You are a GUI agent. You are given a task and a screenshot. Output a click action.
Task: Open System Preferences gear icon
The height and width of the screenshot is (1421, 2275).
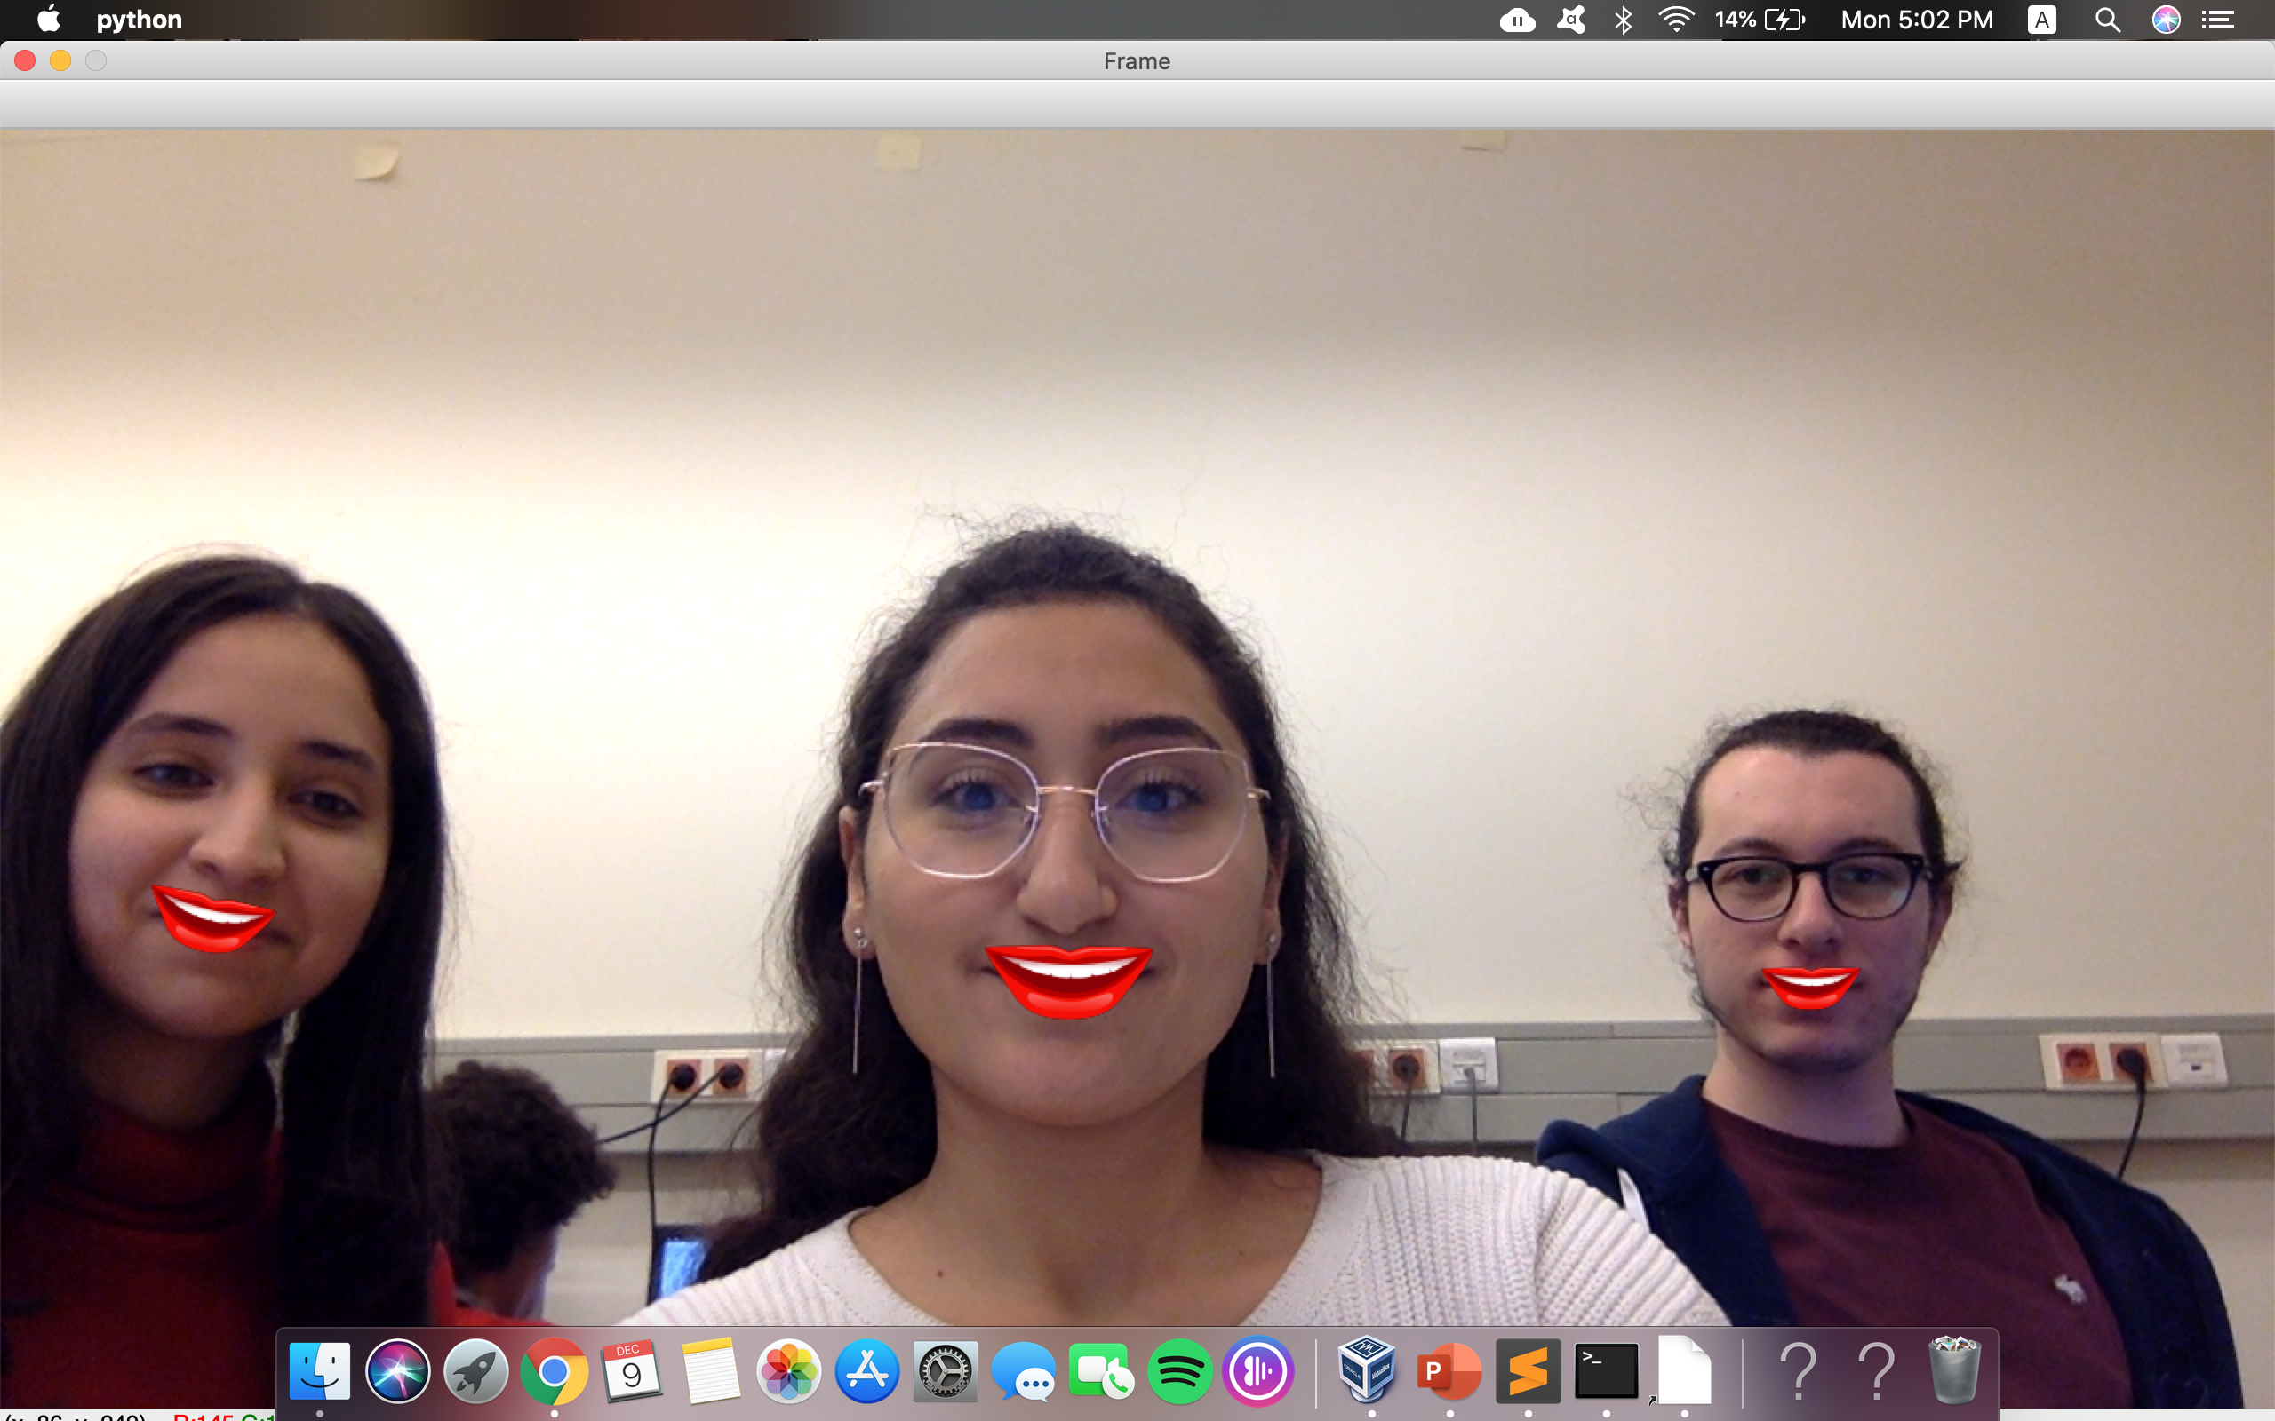pyautogui.click(x=945, y=1372)
